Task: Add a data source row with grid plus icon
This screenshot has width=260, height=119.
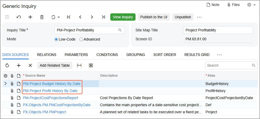Action: pyautogui.click(x=19, y=65)
